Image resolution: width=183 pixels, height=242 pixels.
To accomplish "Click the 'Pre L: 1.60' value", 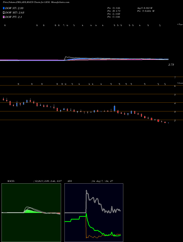I will [114, 14].
